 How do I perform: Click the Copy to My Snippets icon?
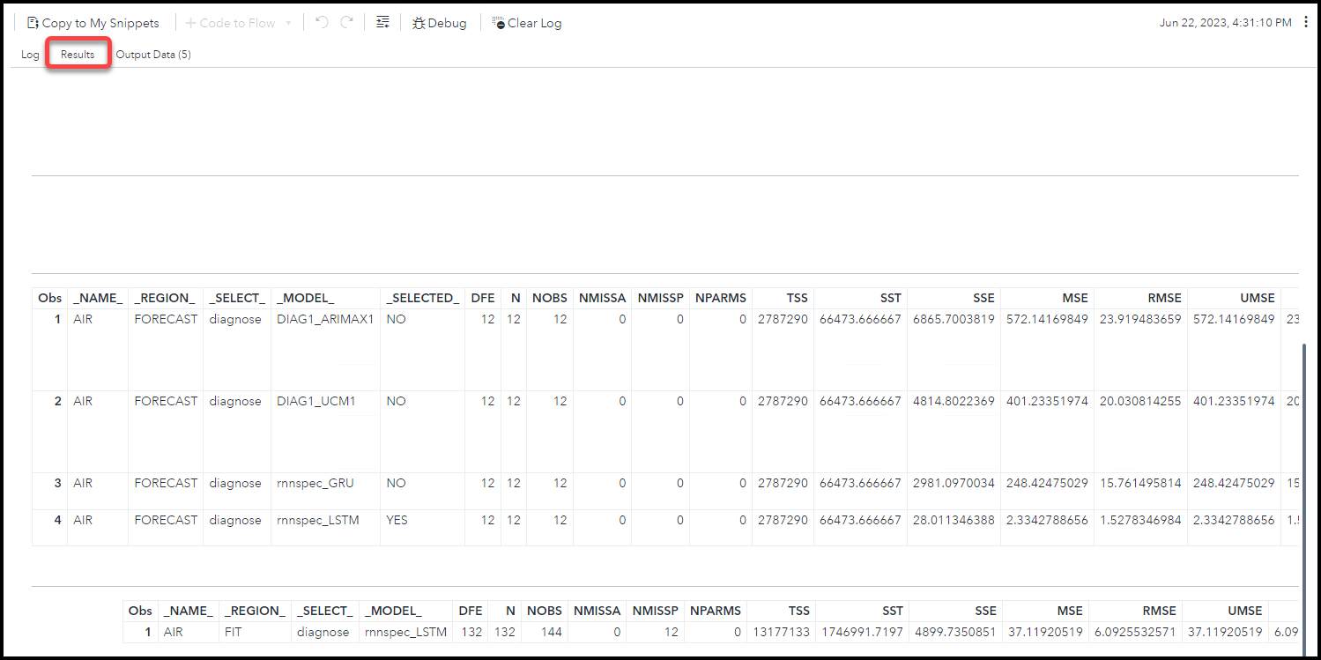click(x=33, y=23)
